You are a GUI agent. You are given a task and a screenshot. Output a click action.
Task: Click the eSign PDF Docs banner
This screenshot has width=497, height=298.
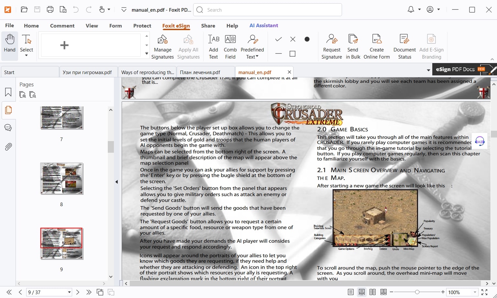pos(464,69)
